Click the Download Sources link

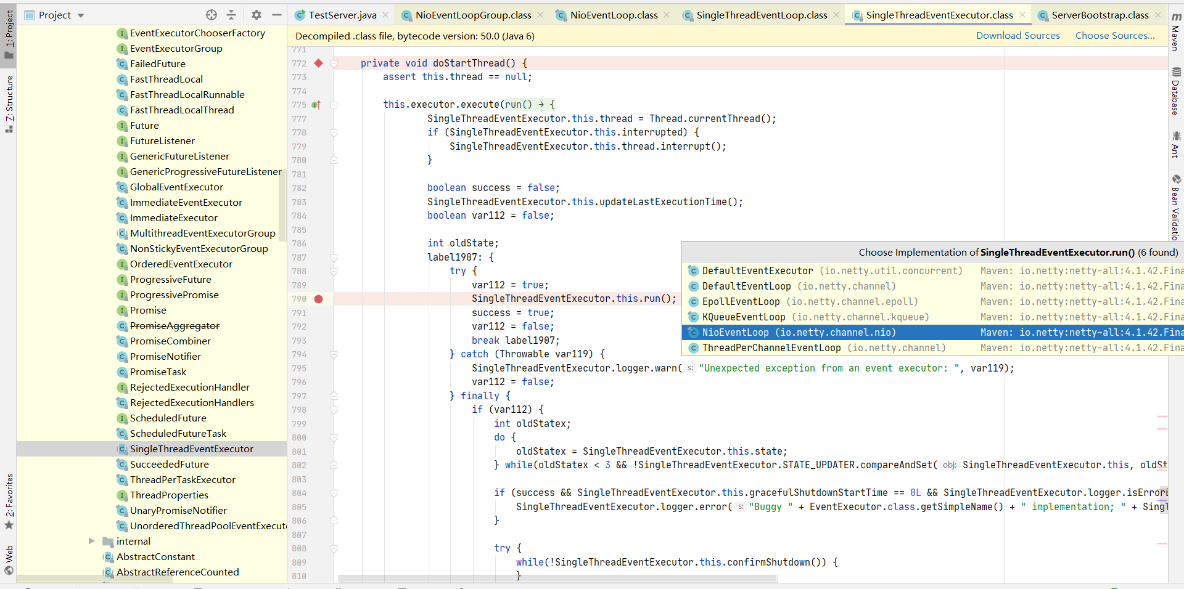(x=1017, y=36)
